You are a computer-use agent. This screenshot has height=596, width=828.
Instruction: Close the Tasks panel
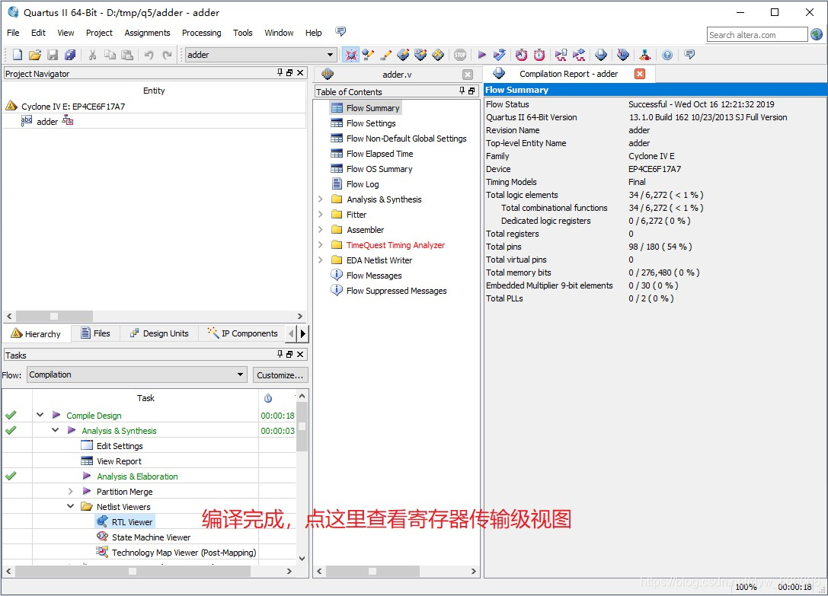[x=300, y=354]
